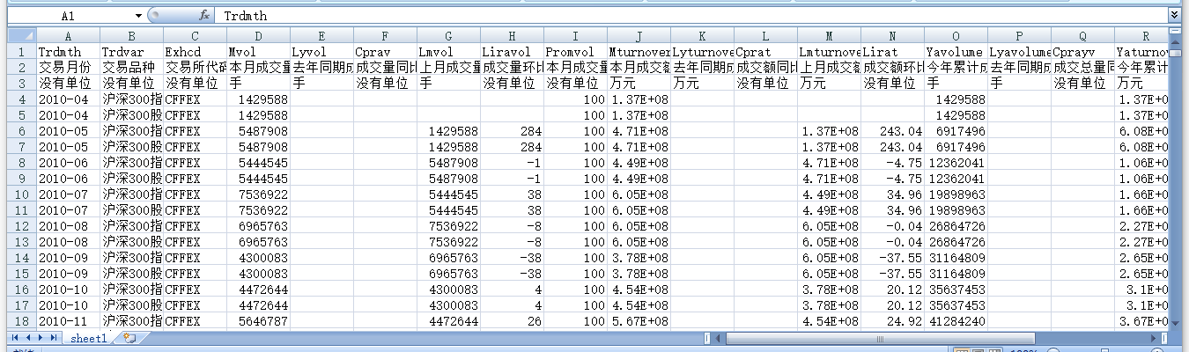
Task: Click the Mvol header cell
Action: pyautogui.click(x=259, y=52)
